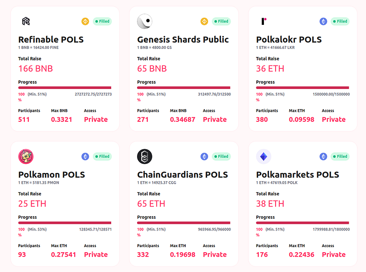366x272 pixels.
Task: Click BNB chain icon on Genesis Shards card
Action: pos(205,21)
